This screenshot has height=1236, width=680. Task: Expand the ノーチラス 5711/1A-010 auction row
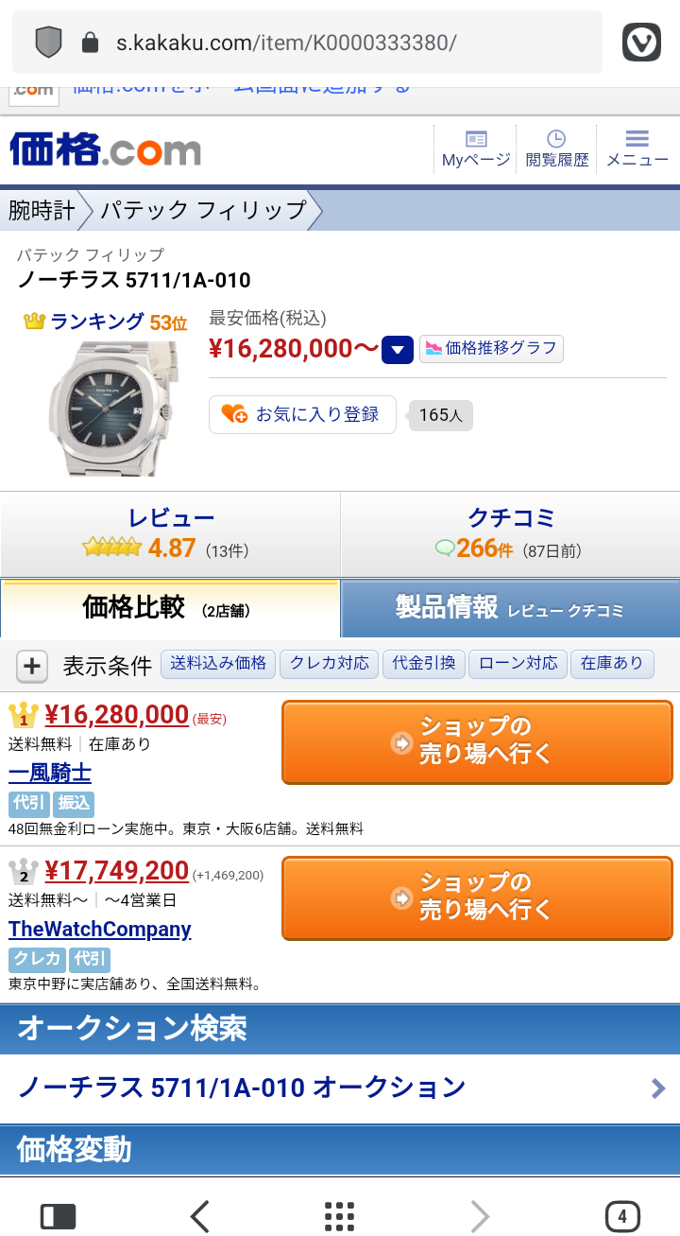pyautogui.click(x=340, y=1088)
